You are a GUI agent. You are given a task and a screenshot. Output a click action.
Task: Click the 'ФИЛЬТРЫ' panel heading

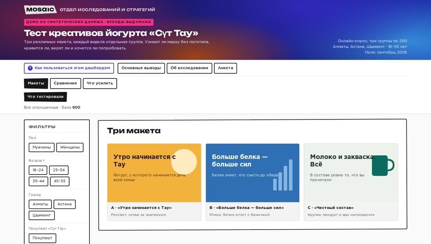(42, 127)
